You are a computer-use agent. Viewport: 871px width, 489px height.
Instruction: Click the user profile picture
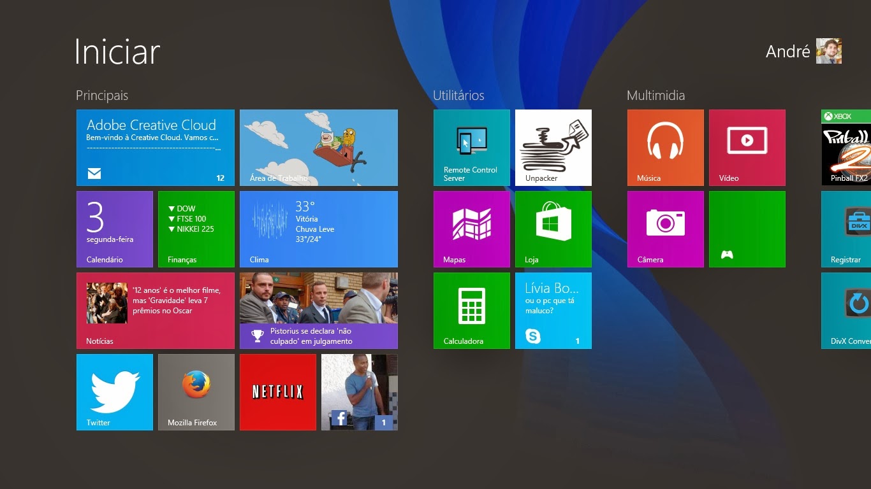point(829,51)
